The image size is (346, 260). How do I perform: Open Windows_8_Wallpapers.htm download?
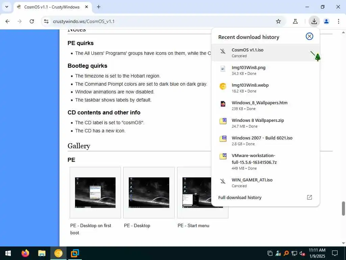[266, 106]
